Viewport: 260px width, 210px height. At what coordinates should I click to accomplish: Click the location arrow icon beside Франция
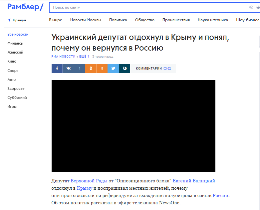[9, 20]
